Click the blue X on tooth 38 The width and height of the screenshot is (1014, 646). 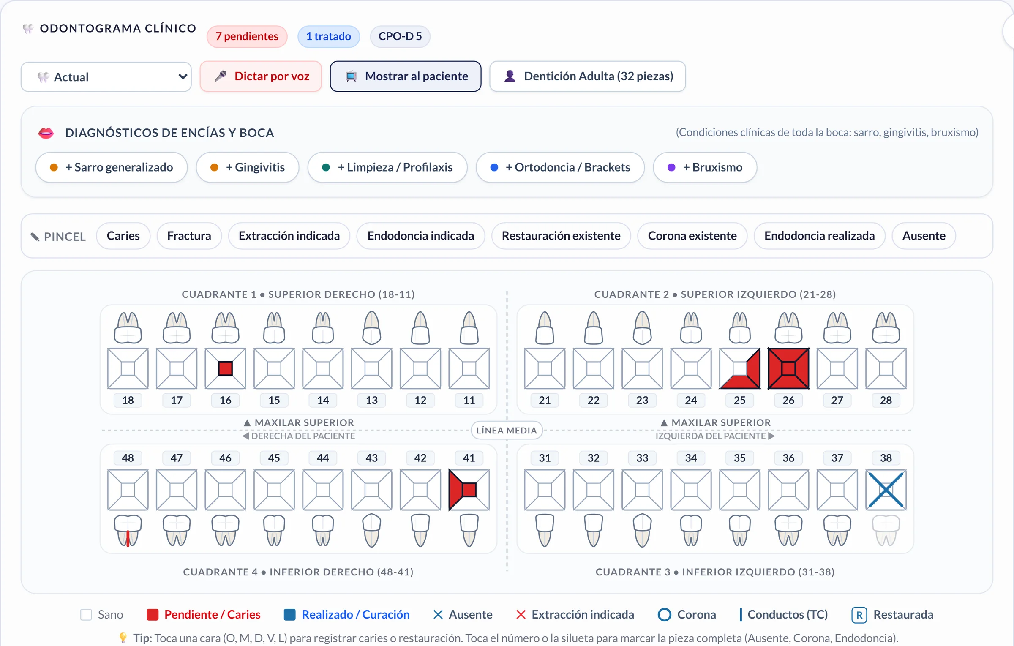(x=886, y=490)
